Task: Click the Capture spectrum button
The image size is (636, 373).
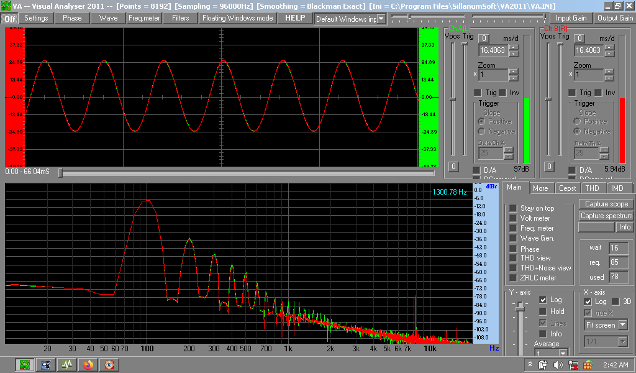Action: tap(606, 216)
